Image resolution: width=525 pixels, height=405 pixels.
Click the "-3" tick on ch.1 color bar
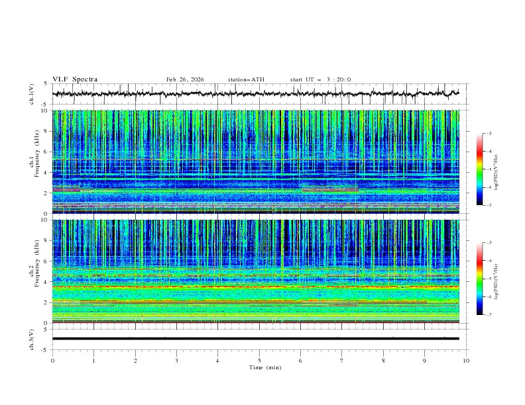(489, 133)
